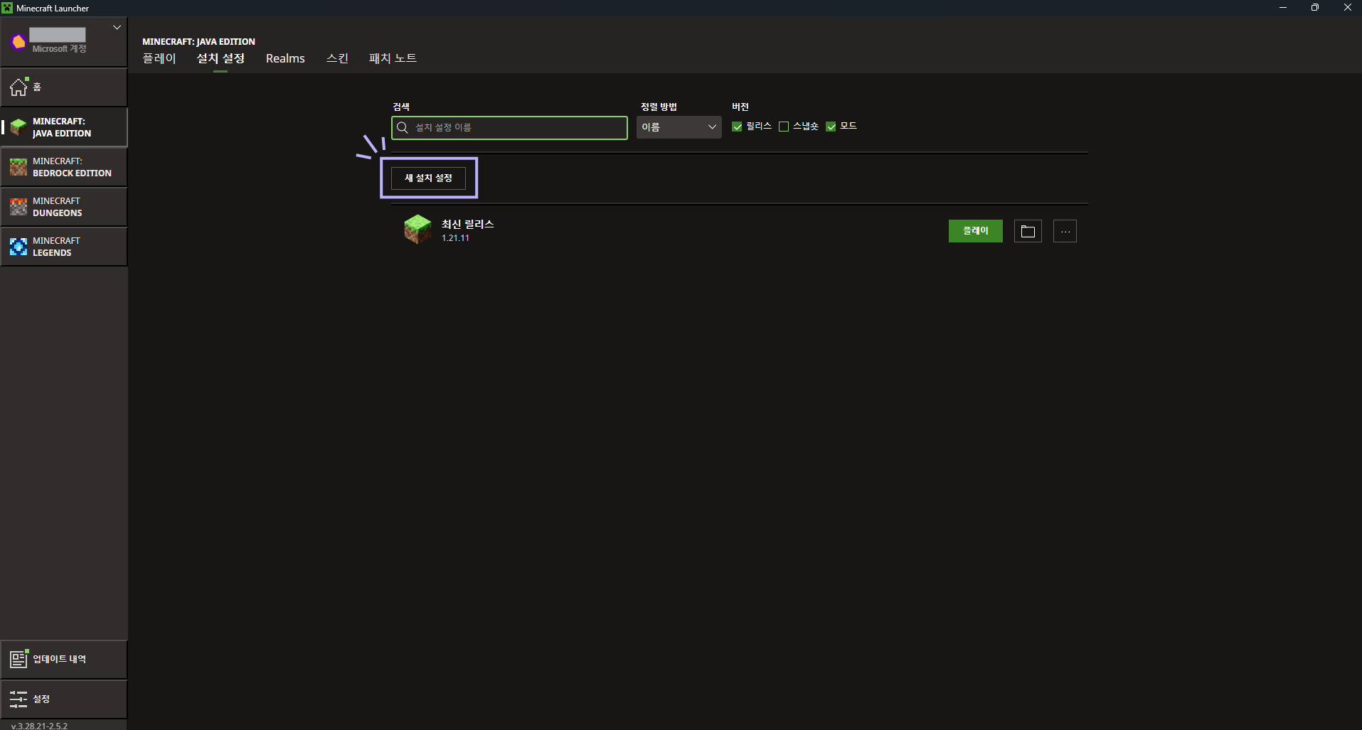
Task: Click the version number 1.21.11
Action: [x=455, y=238]
